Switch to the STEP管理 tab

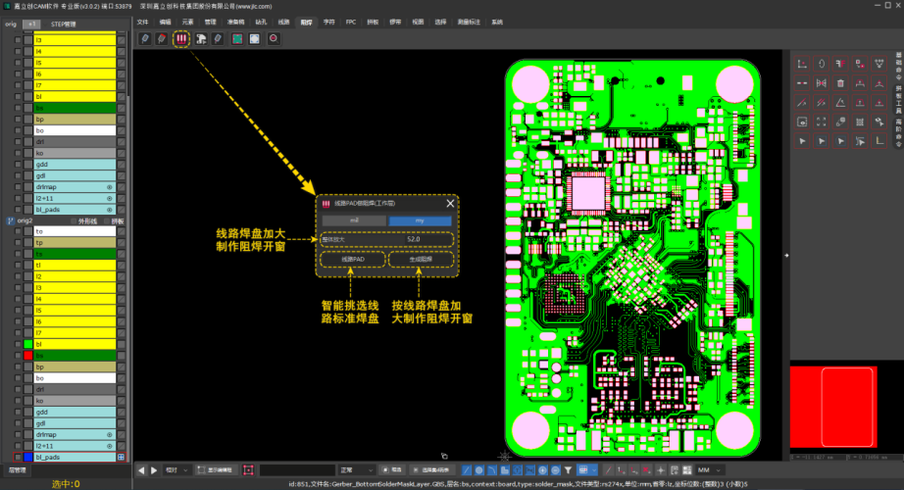click(64, 24)
